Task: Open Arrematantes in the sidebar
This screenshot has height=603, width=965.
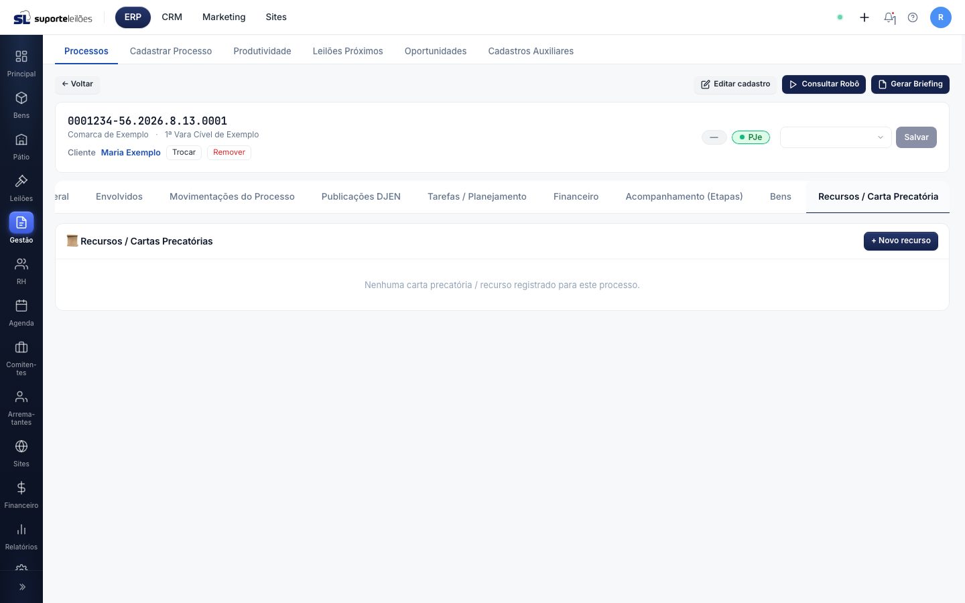Action: [x=21, y=408]
